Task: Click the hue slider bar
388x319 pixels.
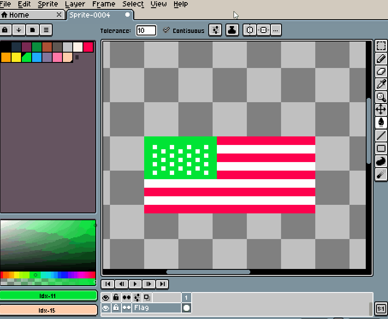Action: click(x=48, y=275)
